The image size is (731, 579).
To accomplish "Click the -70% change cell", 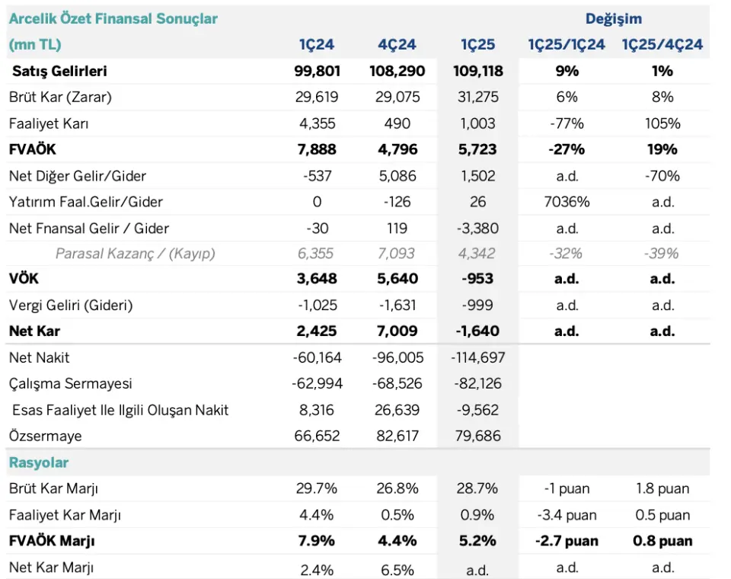I will pyautogui.click(x=662, y=176).
